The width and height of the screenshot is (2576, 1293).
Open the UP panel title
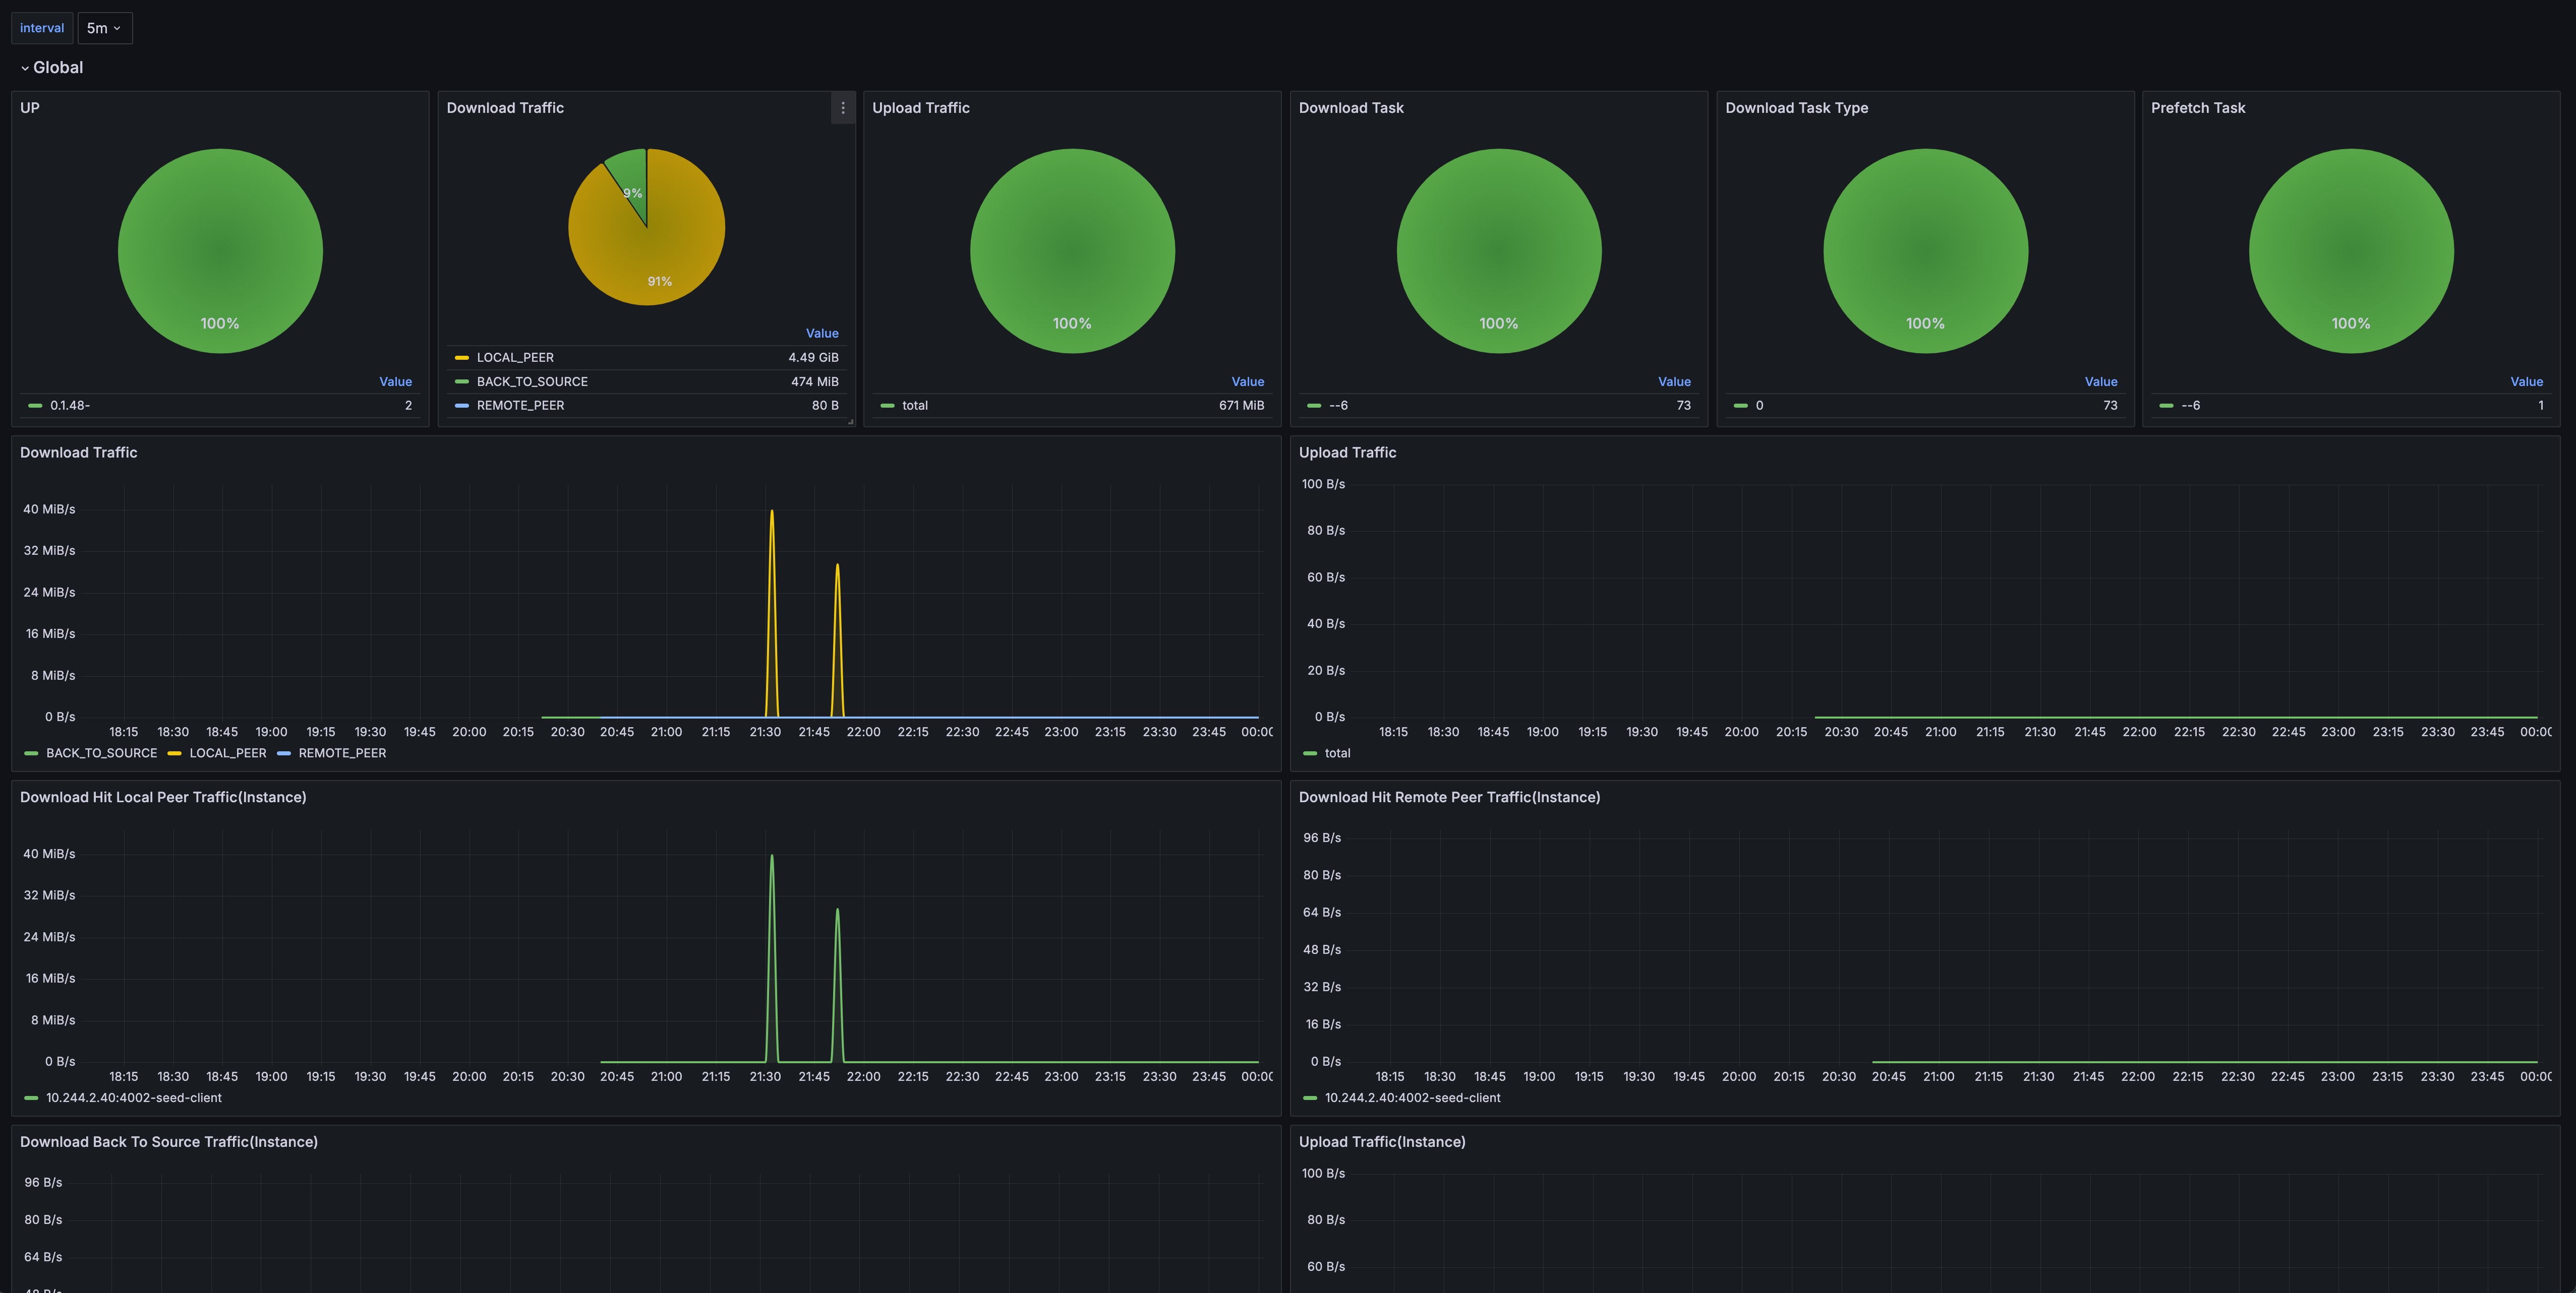[x=30, y=108]
